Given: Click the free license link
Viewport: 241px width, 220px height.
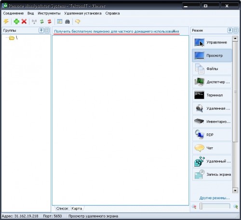Looking at the screenshot, I should click(117, 31).
